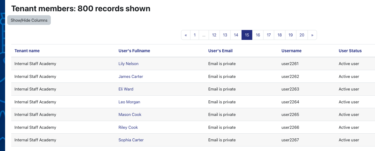
Task: Sort by User's Fullname column
Action: (134, 51)
